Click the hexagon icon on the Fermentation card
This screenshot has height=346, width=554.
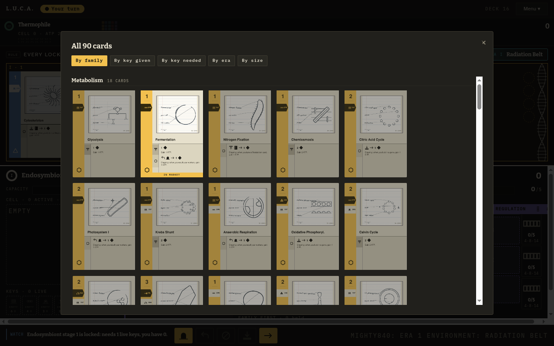tap(147, 170)
